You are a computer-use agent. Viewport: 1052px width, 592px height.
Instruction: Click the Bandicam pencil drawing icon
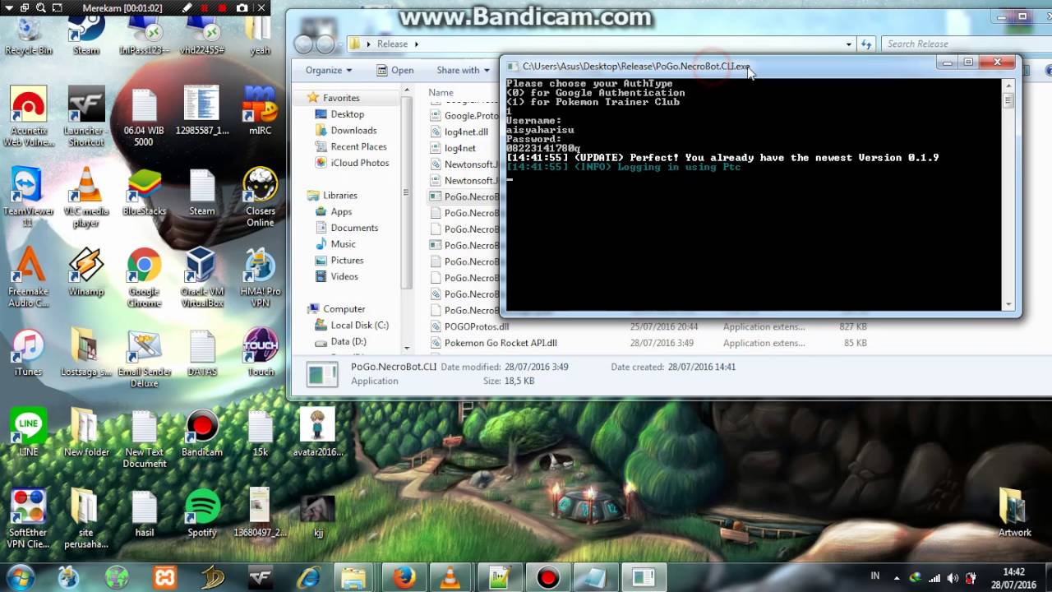pos(187,8)
